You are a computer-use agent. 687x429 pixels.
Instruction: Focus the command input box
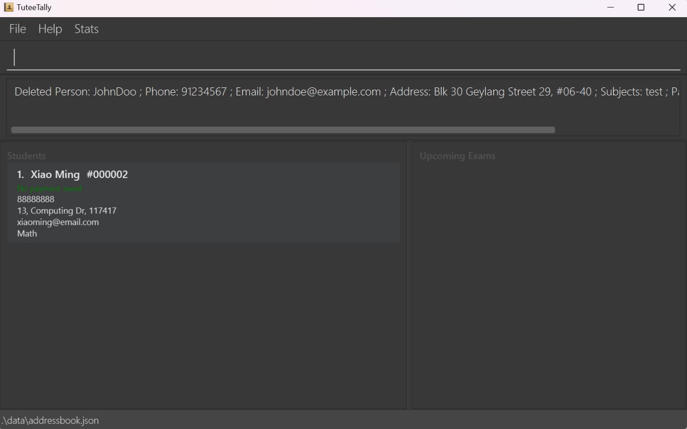343,57
